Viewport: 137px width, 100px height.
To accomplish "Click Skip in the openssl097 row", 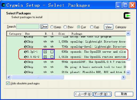I will click(x=30, y=62).
